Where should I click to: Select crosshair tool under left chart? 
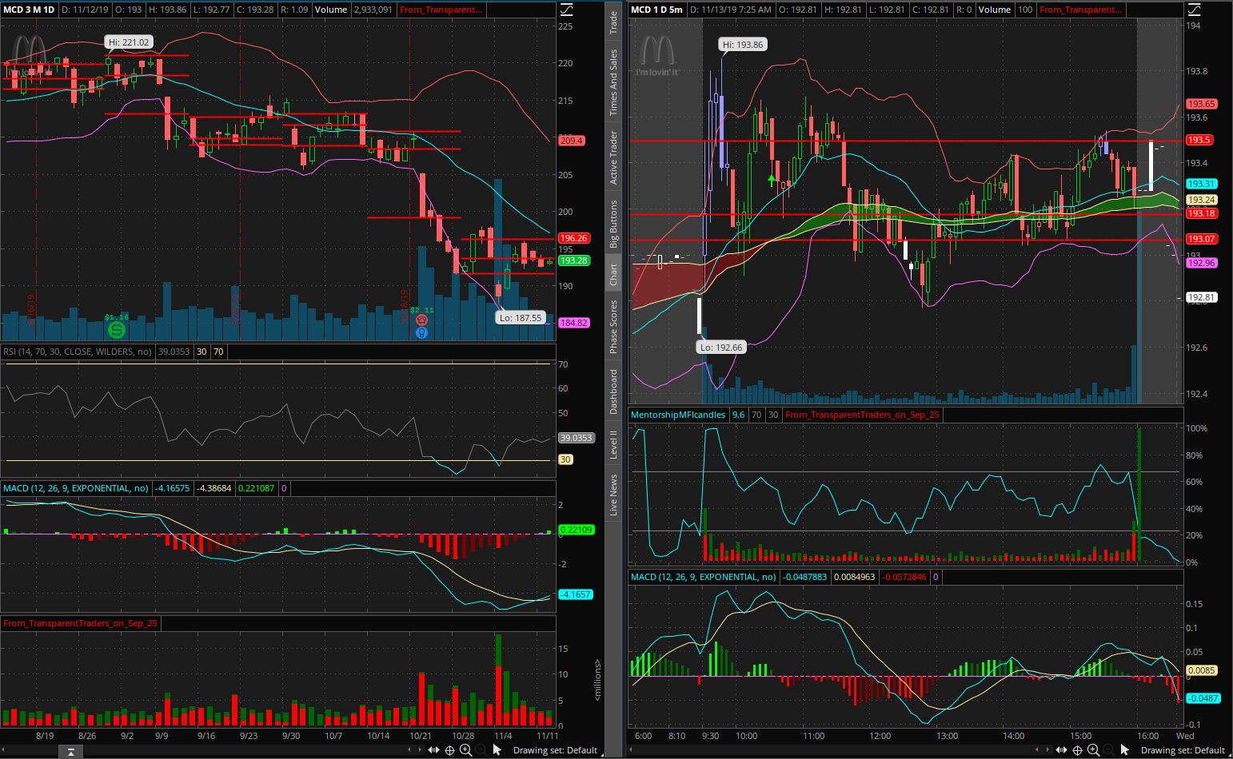pos(449,749)
